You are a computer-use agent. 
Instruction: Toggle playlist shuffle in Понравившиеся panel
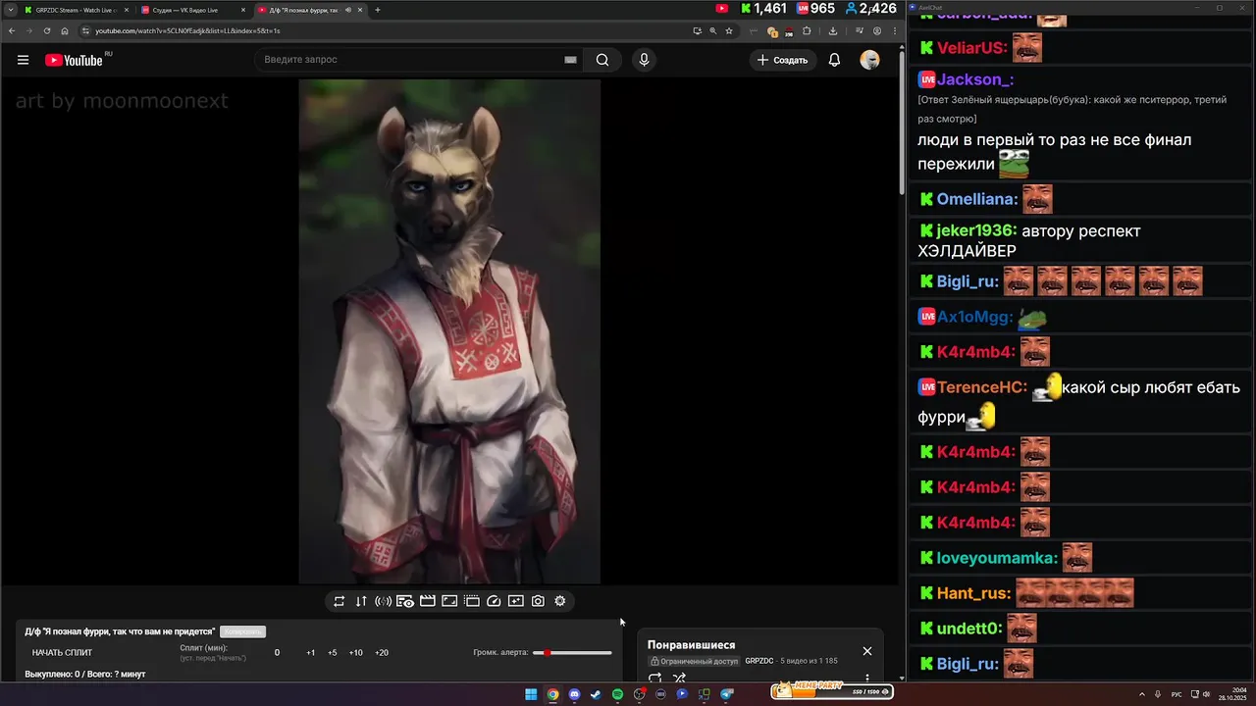[x=679, y=678]
